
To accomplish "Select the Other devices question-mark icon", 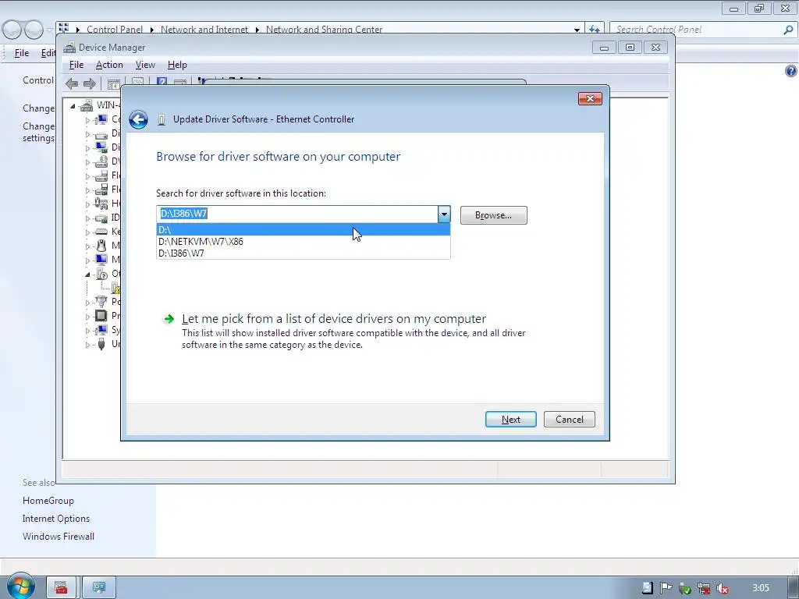I will point(101,274).
